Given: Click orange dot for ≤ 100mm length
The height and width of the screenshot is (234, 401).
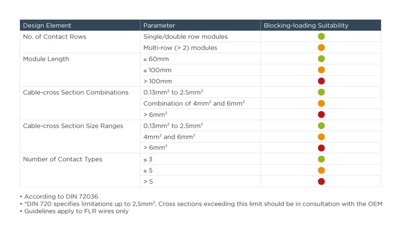Looking at the screenshot, I should point(321,70).
